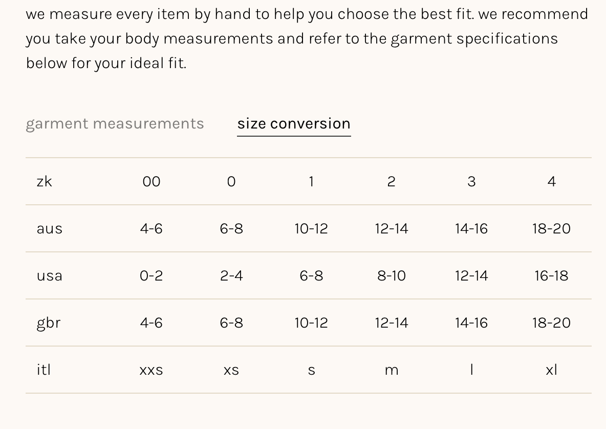Select the itl "xxs" size cell
The image size is (606, 429).
[151, 370]
